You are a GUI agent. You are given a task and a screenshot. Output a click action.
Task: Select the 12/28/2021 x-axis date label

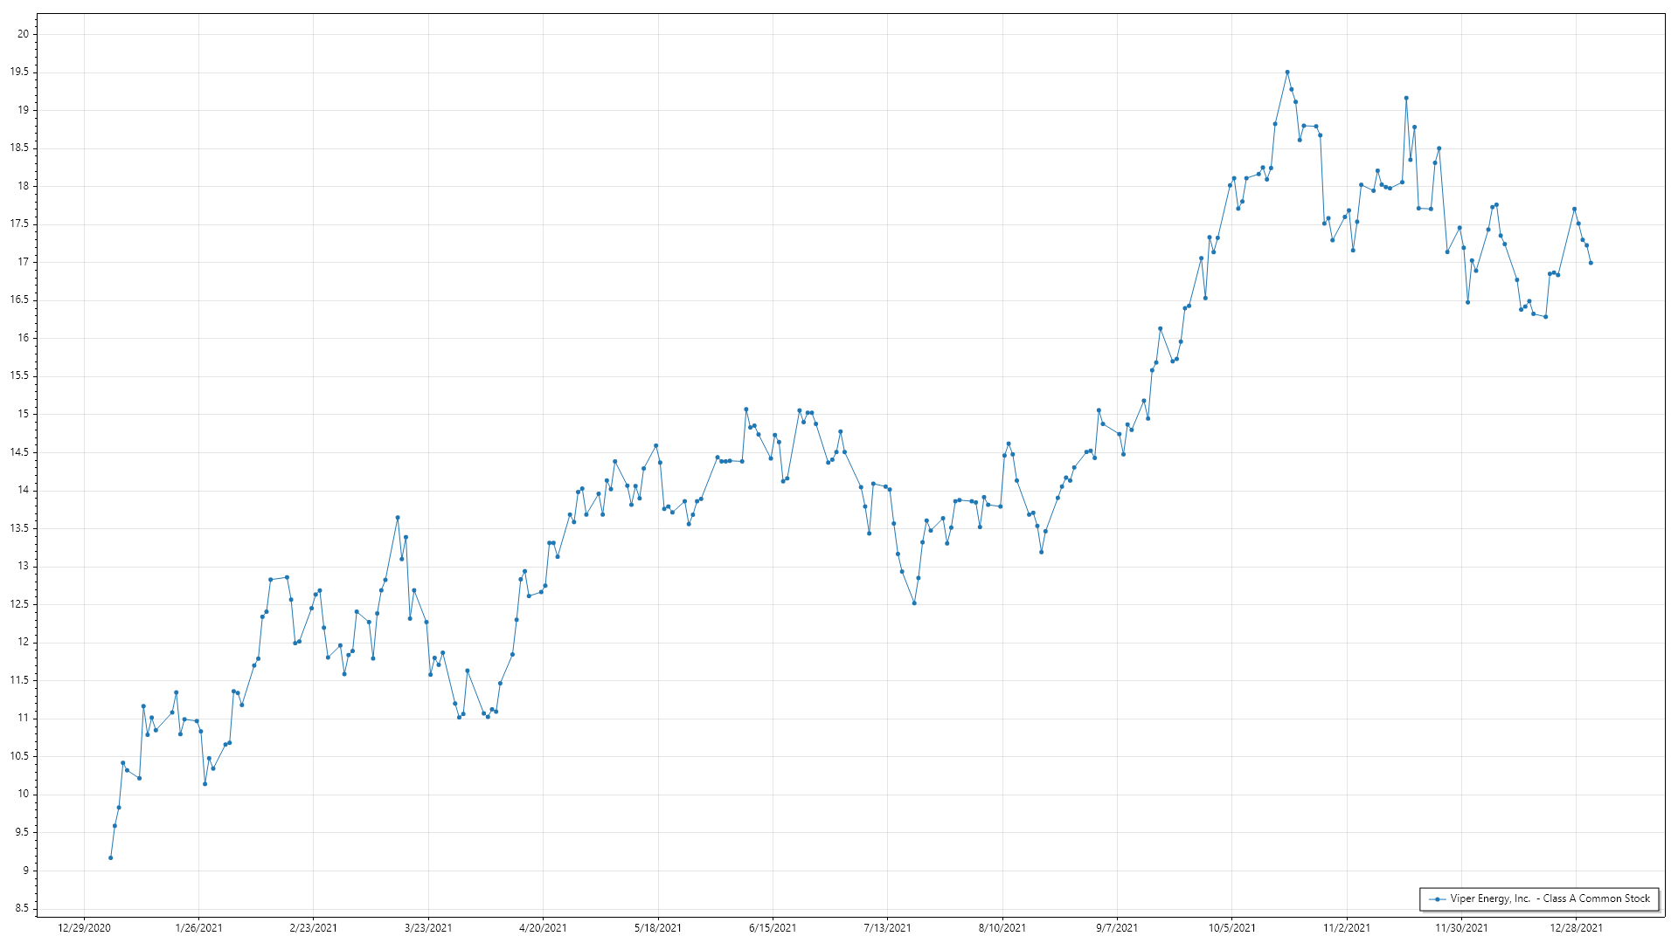pos(1576,927)
